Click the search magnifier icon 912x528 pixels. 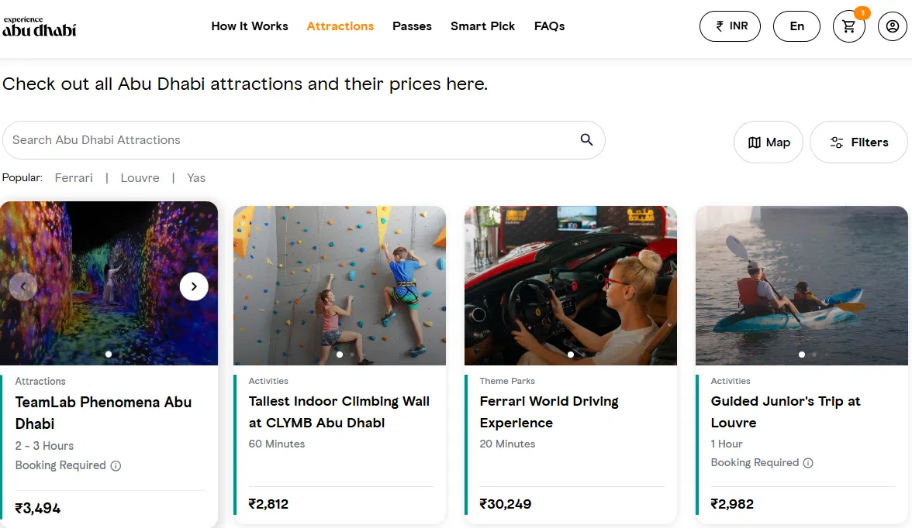(x=586, y=139)
